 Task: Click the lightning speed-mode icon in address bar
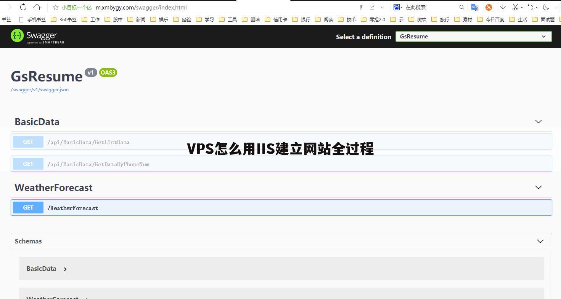362,7
